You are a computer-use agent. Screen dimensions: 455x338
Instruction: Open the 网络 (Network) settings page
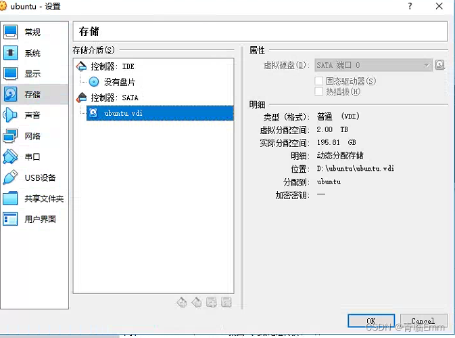click(x=34, y=136)
